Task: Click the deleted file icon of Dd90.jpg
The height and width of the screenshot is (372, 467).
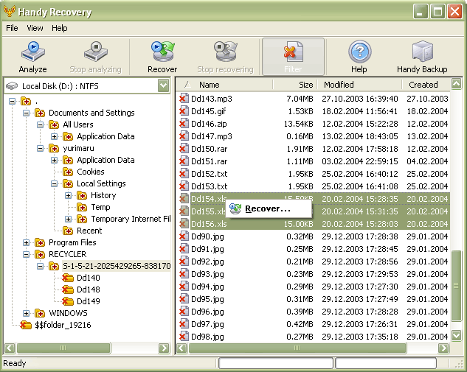Action: [184, 236]
